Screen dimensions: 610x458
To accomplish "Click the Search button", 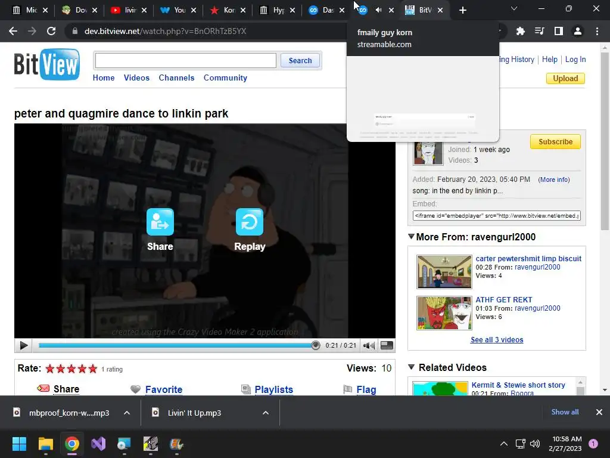I will coord(300,60).
